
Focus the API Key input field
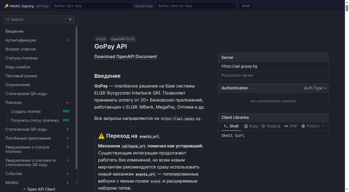click(x=92, y=6)
